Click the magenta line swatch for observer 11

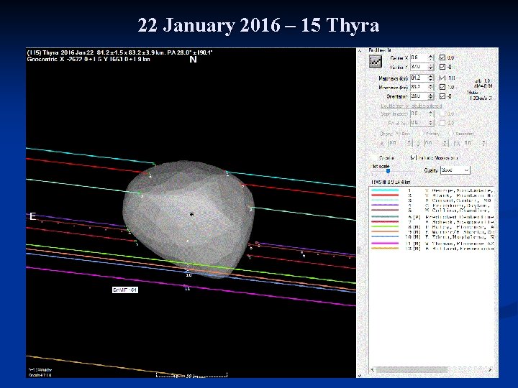click(x=385, y=244)
